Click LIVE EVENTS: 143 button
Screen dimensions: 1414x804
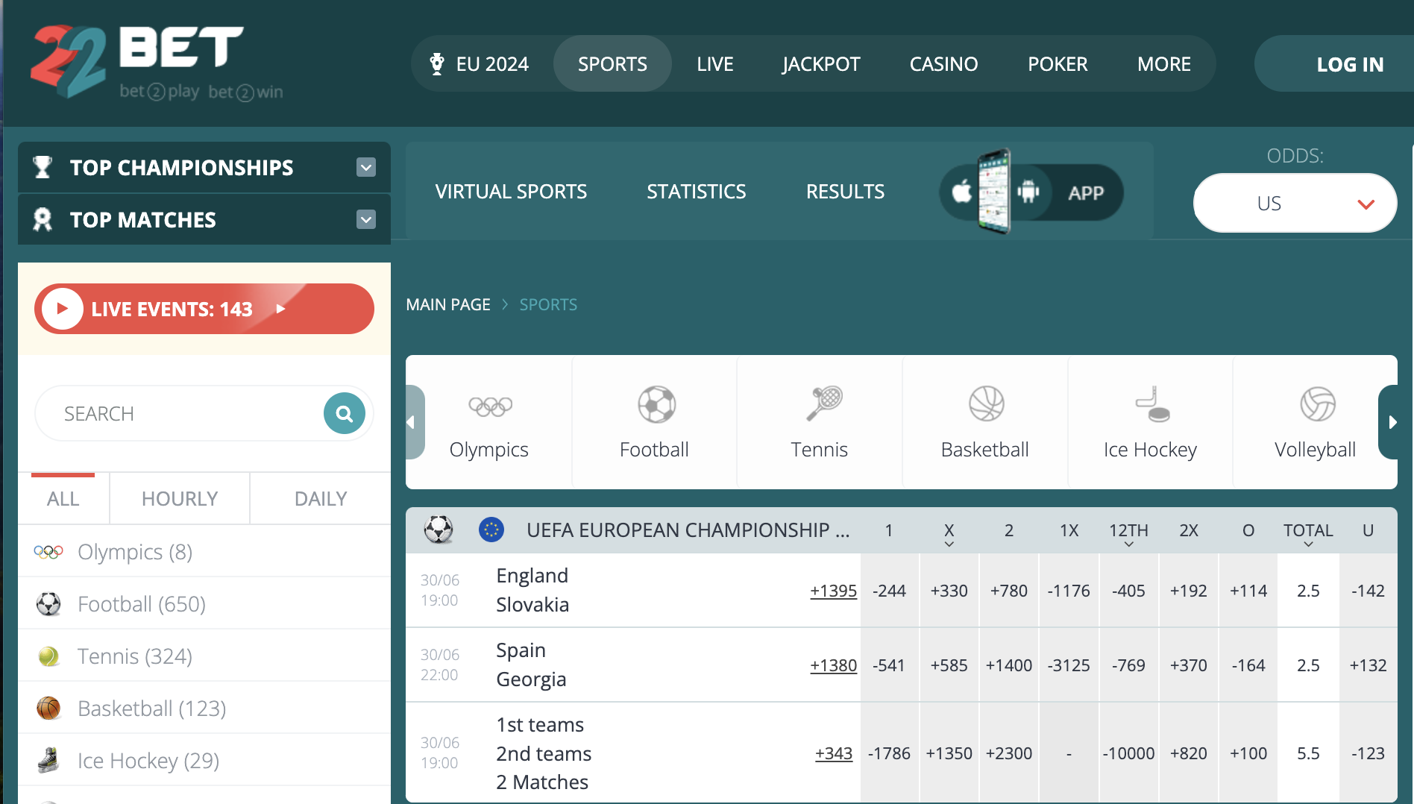(204, 309)
